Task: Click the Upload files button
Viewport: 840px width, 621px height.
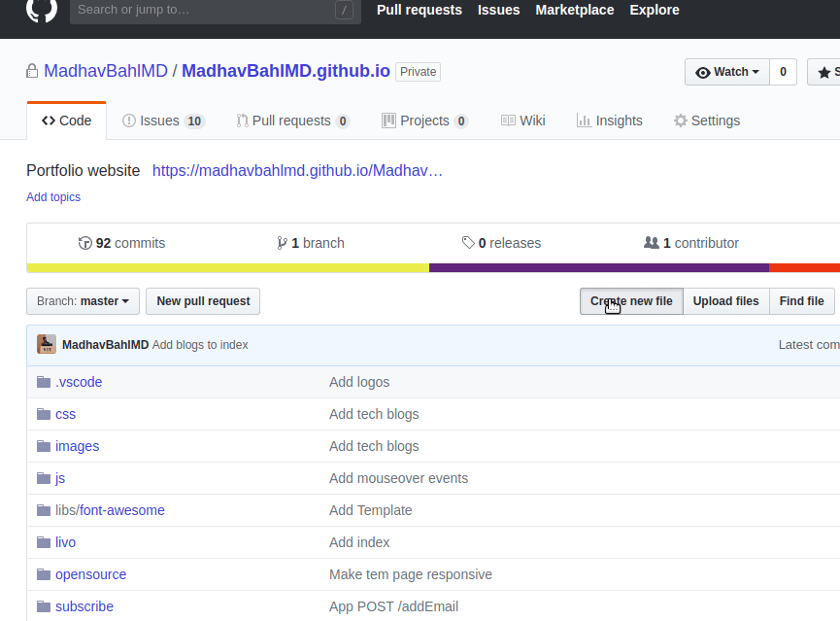Action: point(725,301)
